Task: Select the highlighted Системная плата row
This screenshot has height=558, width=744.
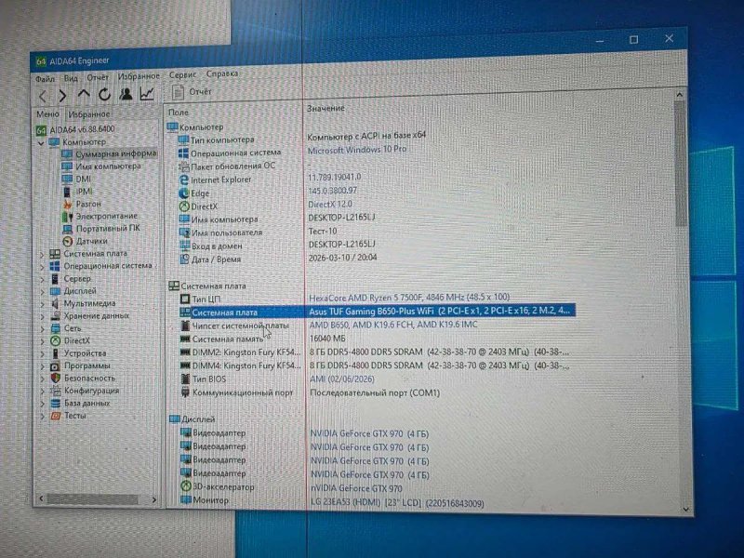Action: pos(378,312)
